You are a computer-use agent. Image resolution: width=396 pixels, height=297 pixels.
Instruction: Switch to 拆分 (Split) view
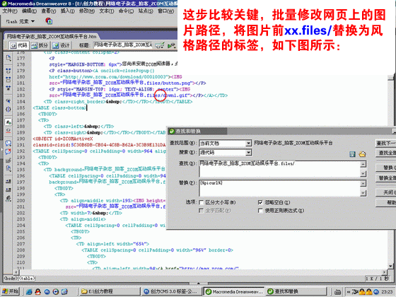pyautogui.click(x=40, y=45)
